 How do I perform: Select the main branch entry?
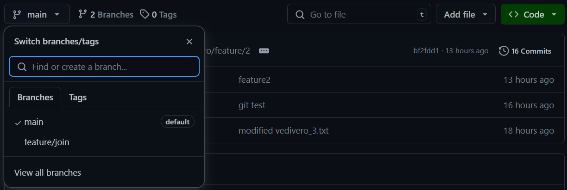coord(34,122)
